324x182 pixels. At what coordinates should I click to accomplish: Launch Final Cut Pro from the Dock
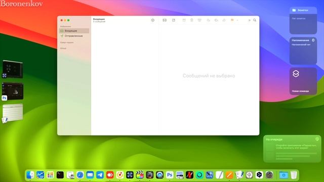point(140,175)
